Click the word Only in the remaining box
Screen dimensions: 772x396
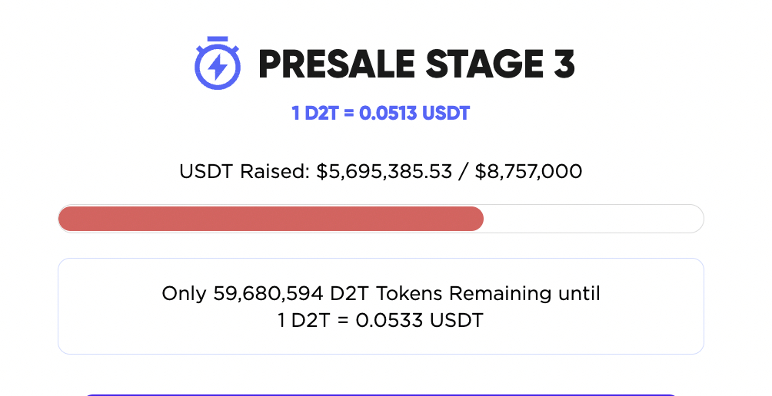(184, 294)
